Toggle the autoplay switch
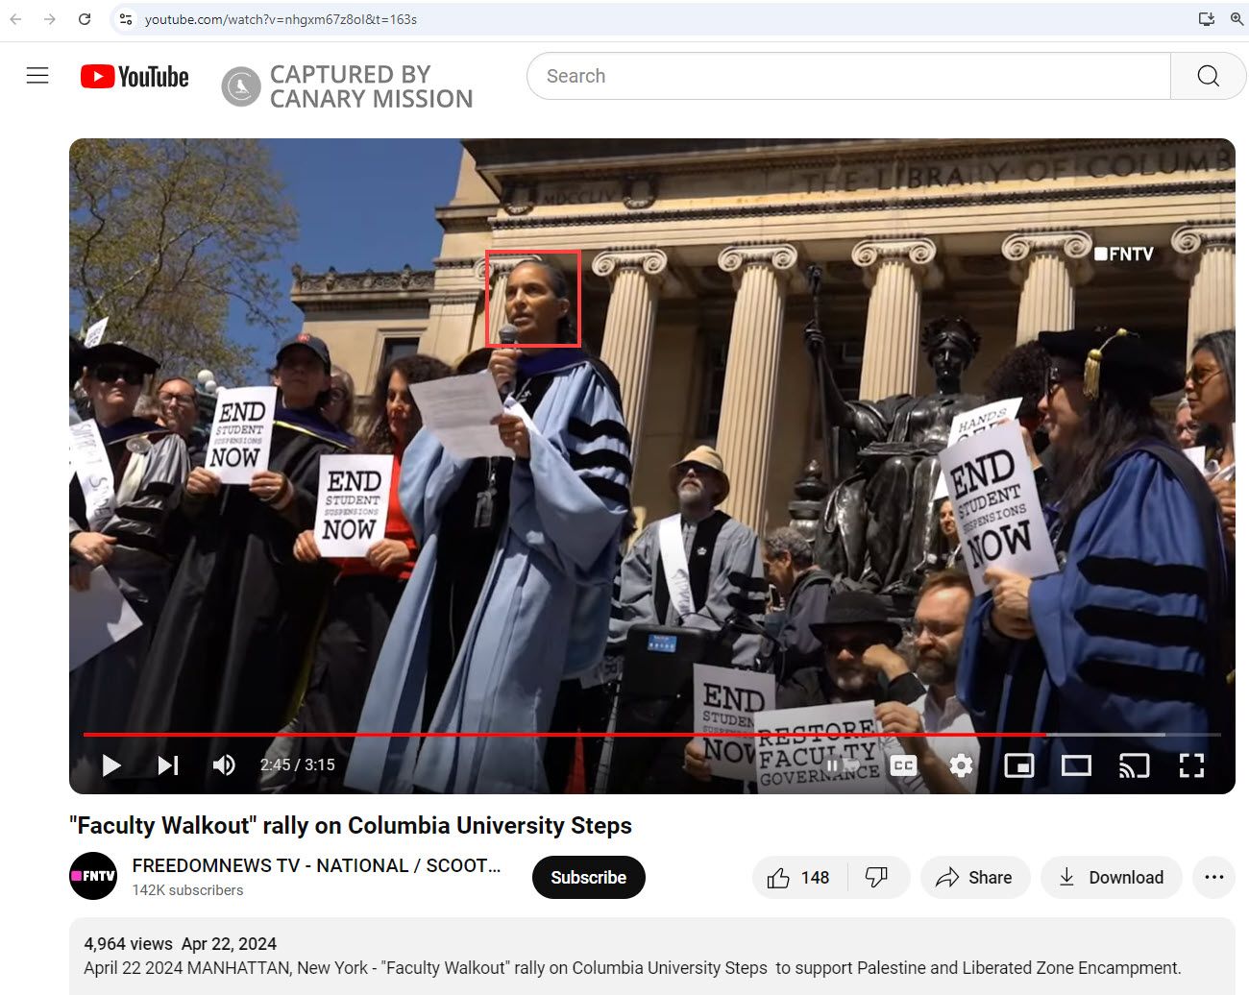This screenshot has width=1249, height=995. [842, 765]
